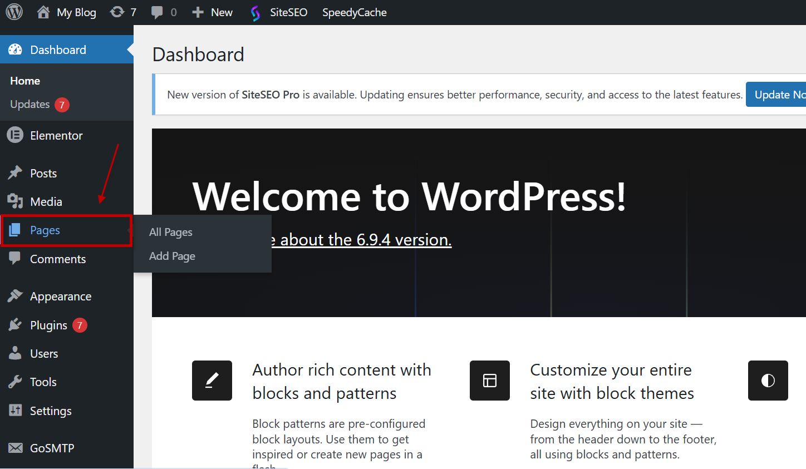Open the 6.9.4 version link

coord(365,240)
